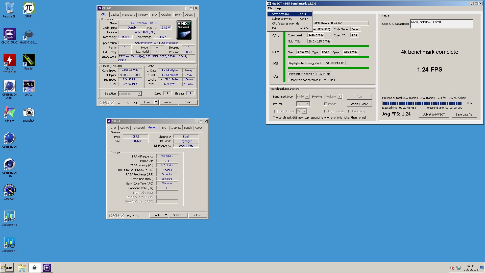Screen dimensions: 485x273
Task: Choose Exit from the File menu
Action: [x=290, y=28]
